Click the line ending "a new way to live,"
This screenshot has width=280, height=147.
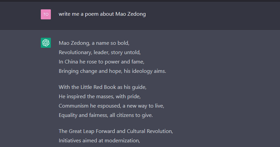click(111, 106)
